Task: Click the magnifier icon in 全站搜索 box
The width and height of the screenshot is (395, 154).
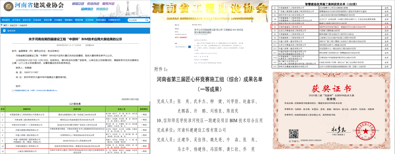Action: click(x=147, y=20)
